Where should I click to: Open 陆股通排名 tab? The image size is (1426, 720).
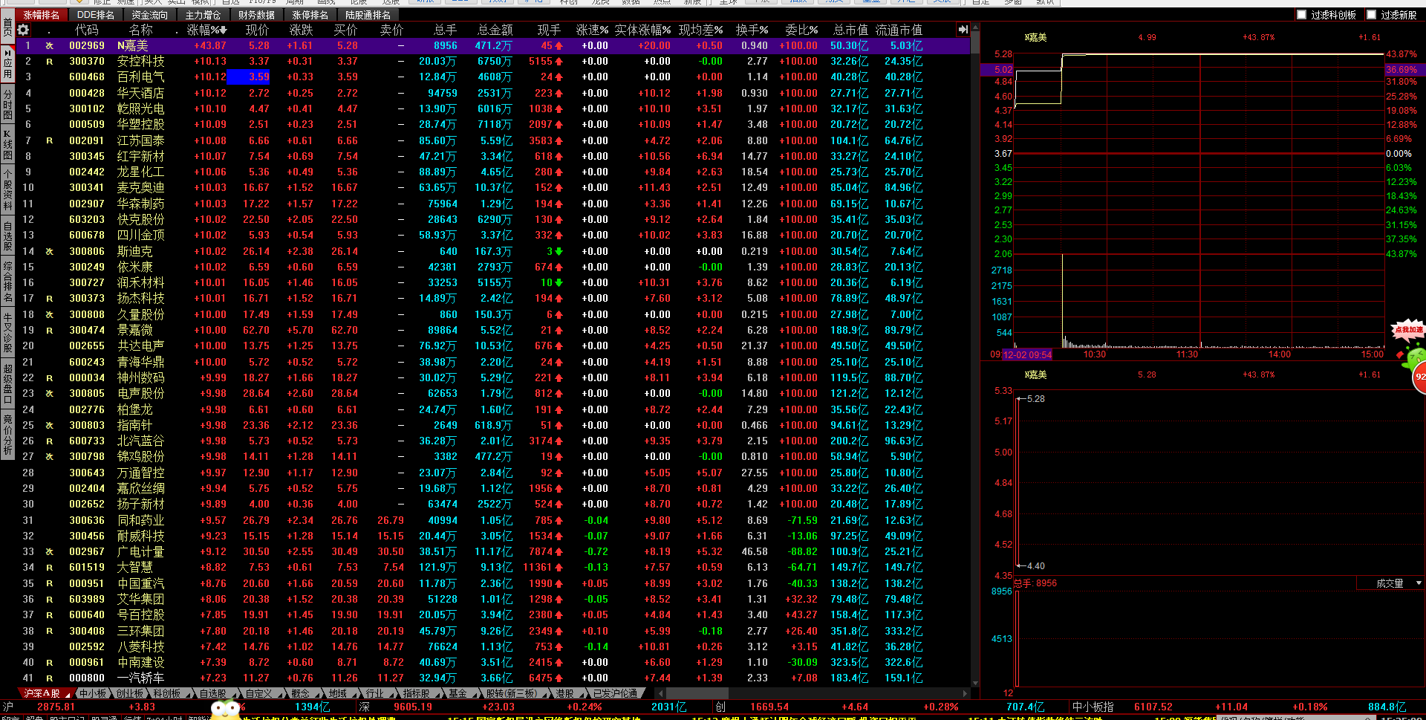pos(368,15)
